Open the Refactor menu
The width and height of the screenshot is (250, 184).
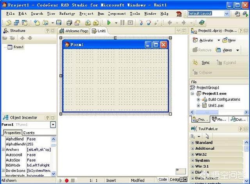[67, 13]
